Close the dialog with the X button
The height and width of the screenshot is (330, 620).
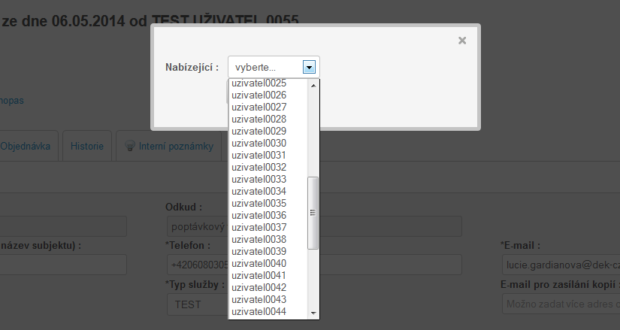[462, 41]
